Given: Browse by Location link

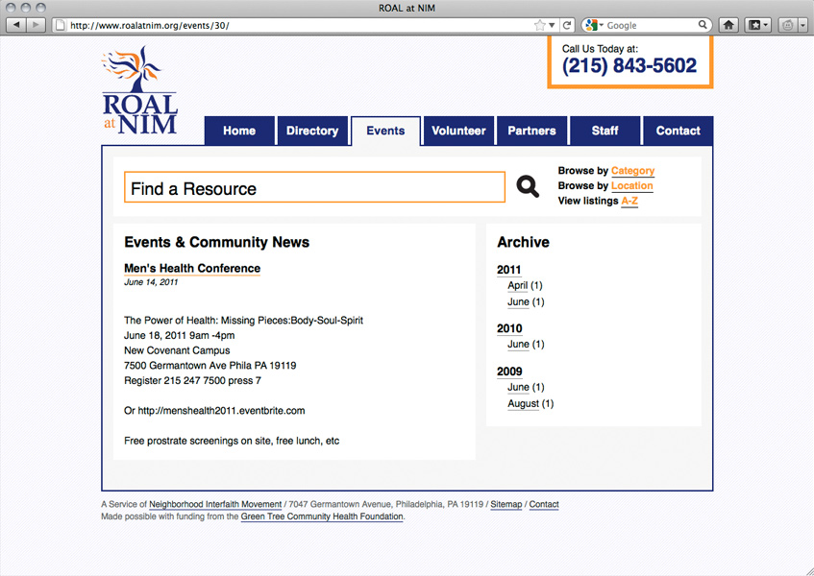Looking at the screenshot, I should click(x=631, y=185).
